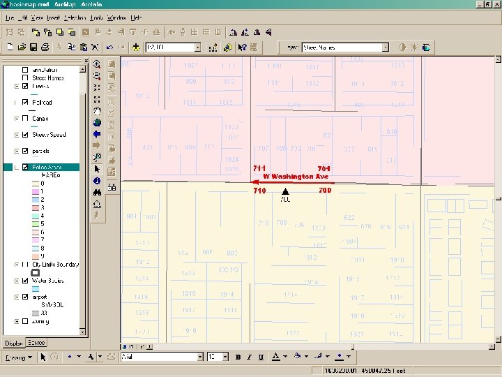Turn on the Canals layer
This screenshot has height=377, width=502.
click(x=25, y=118)
